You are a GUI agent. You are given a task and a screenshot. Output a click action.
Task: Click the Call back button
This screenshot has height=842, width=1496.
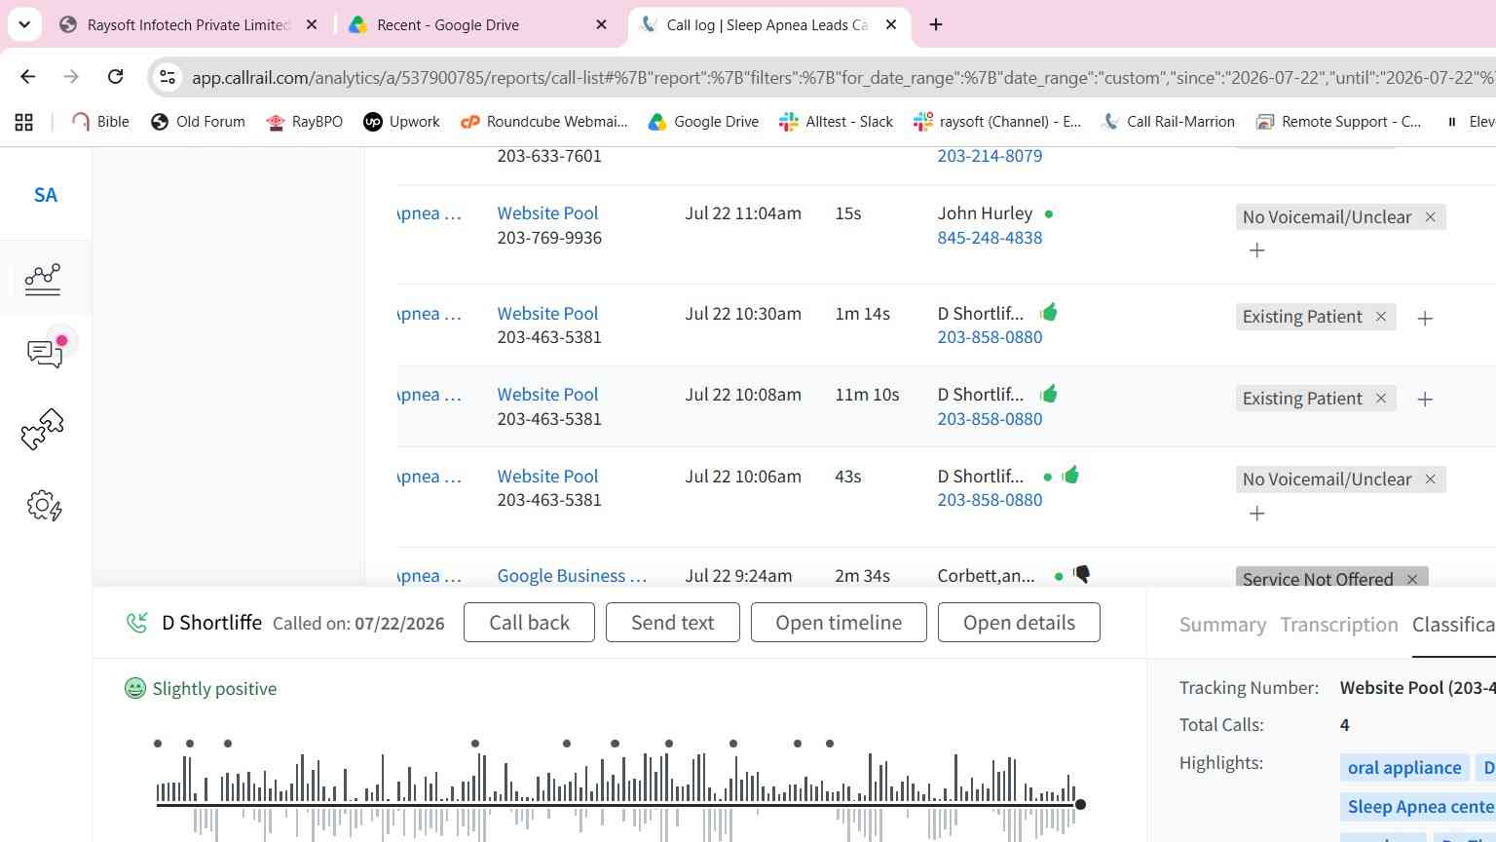pyautogui.click(x=529, y=623)
